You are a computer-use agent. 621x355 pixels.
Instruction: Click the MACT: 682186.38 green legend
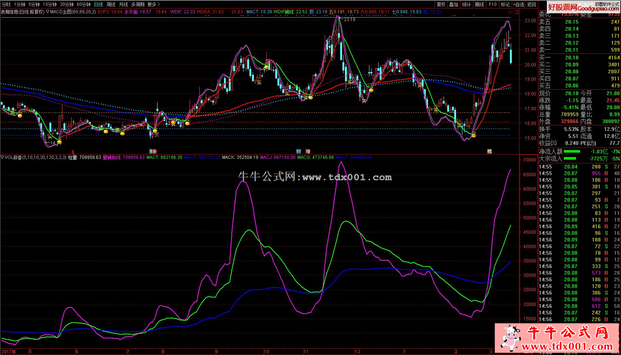pos(164,157)
